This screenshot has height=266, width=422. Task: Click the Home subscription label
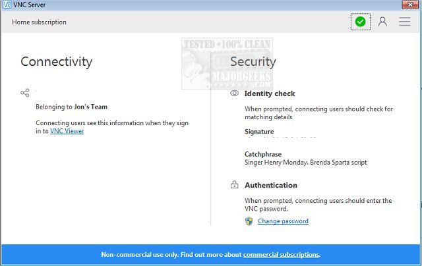(x=39, y=22)
